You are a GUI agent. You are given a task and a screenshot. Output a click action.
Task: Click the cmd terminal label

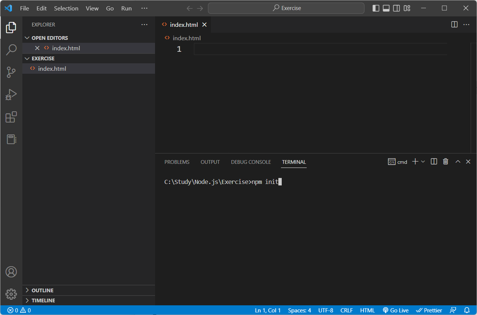402,162
